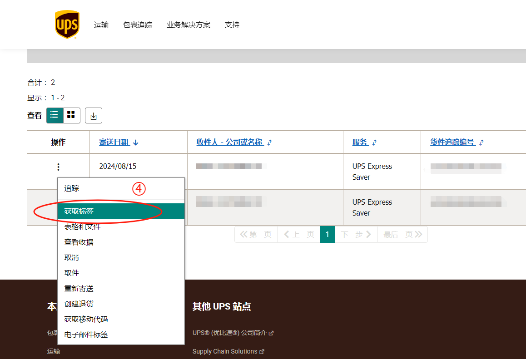Click the 合计： 2 total text
This screenshot has height=359, width=526.
(x=41, y=83)
